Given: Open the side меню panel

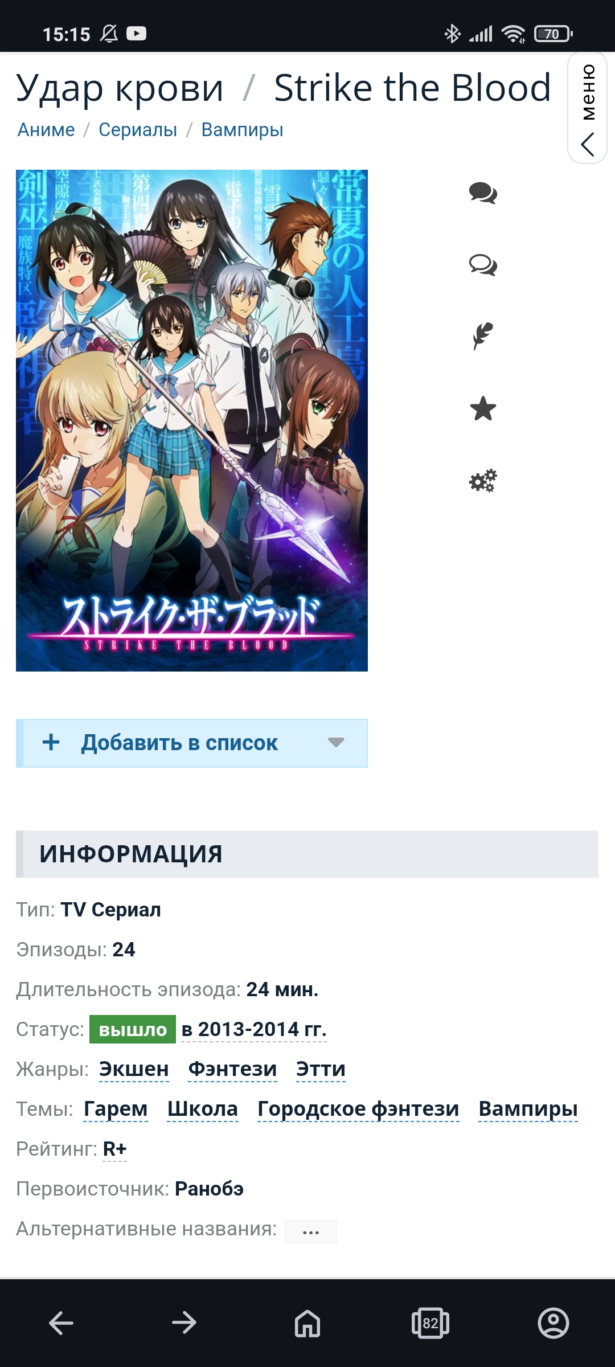Looking at the screenshot, I should click(588, 108).
